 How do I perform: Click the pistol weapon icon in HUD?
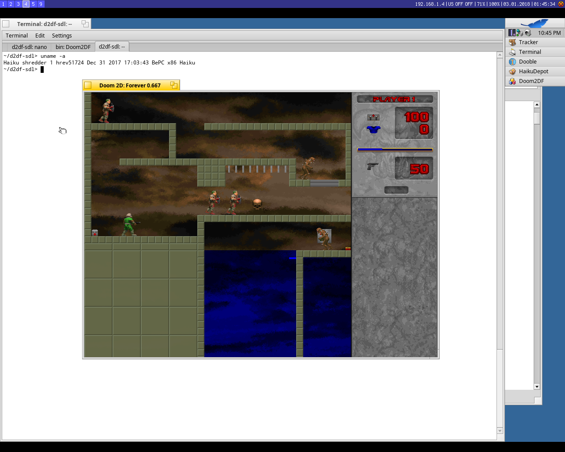373,166
